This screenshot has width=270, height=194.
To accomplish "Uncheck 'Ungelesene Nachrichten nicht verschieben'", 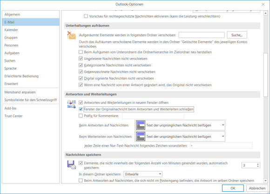I will coord(81,58).
